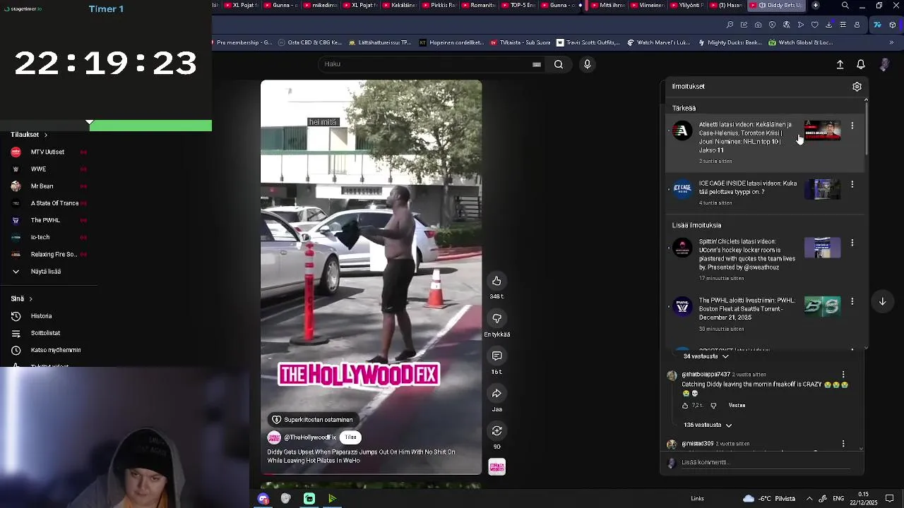Switch to the 'Pirkkis' browser tab
Viewport: 904px width, 508px height.
point(438,5)
